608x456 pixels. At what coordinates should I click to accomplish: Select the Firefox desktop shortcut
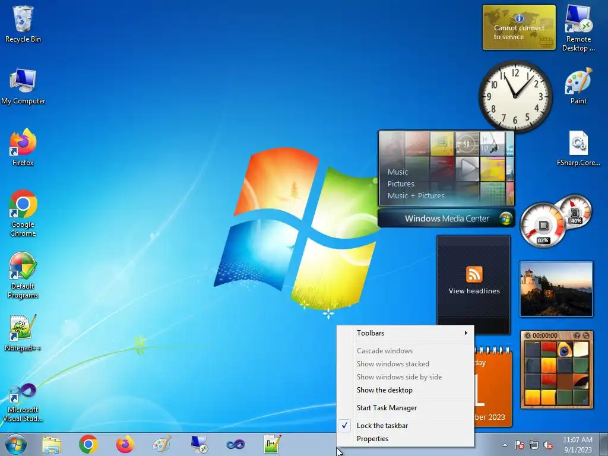point(23,147)
